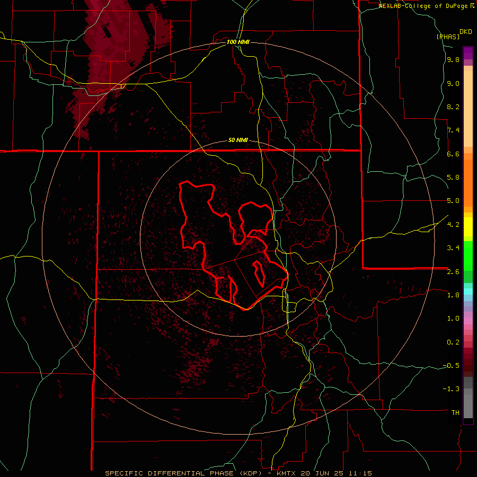
Task: Click the purple top segment of the color bar
Action: [468, 53]
